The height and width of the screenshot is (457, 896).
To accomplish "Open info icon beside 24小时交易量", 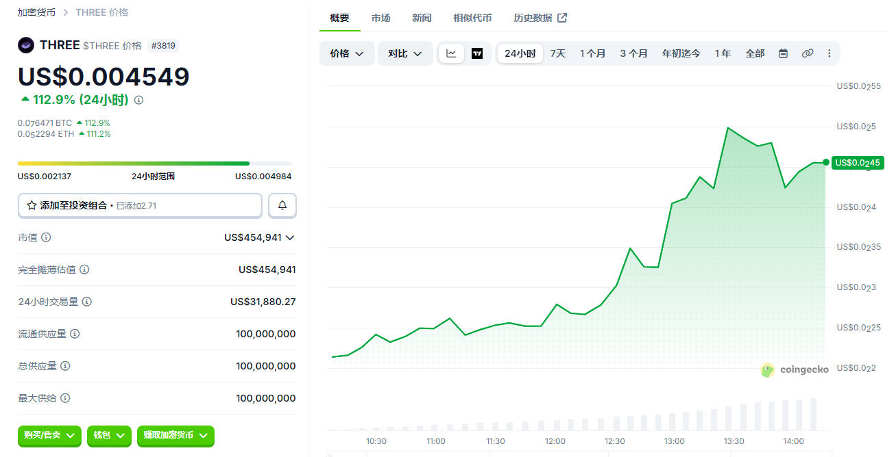I will (x=87, y=302).
